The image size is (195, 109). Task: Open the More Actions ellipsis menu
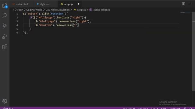click(190, 4)
